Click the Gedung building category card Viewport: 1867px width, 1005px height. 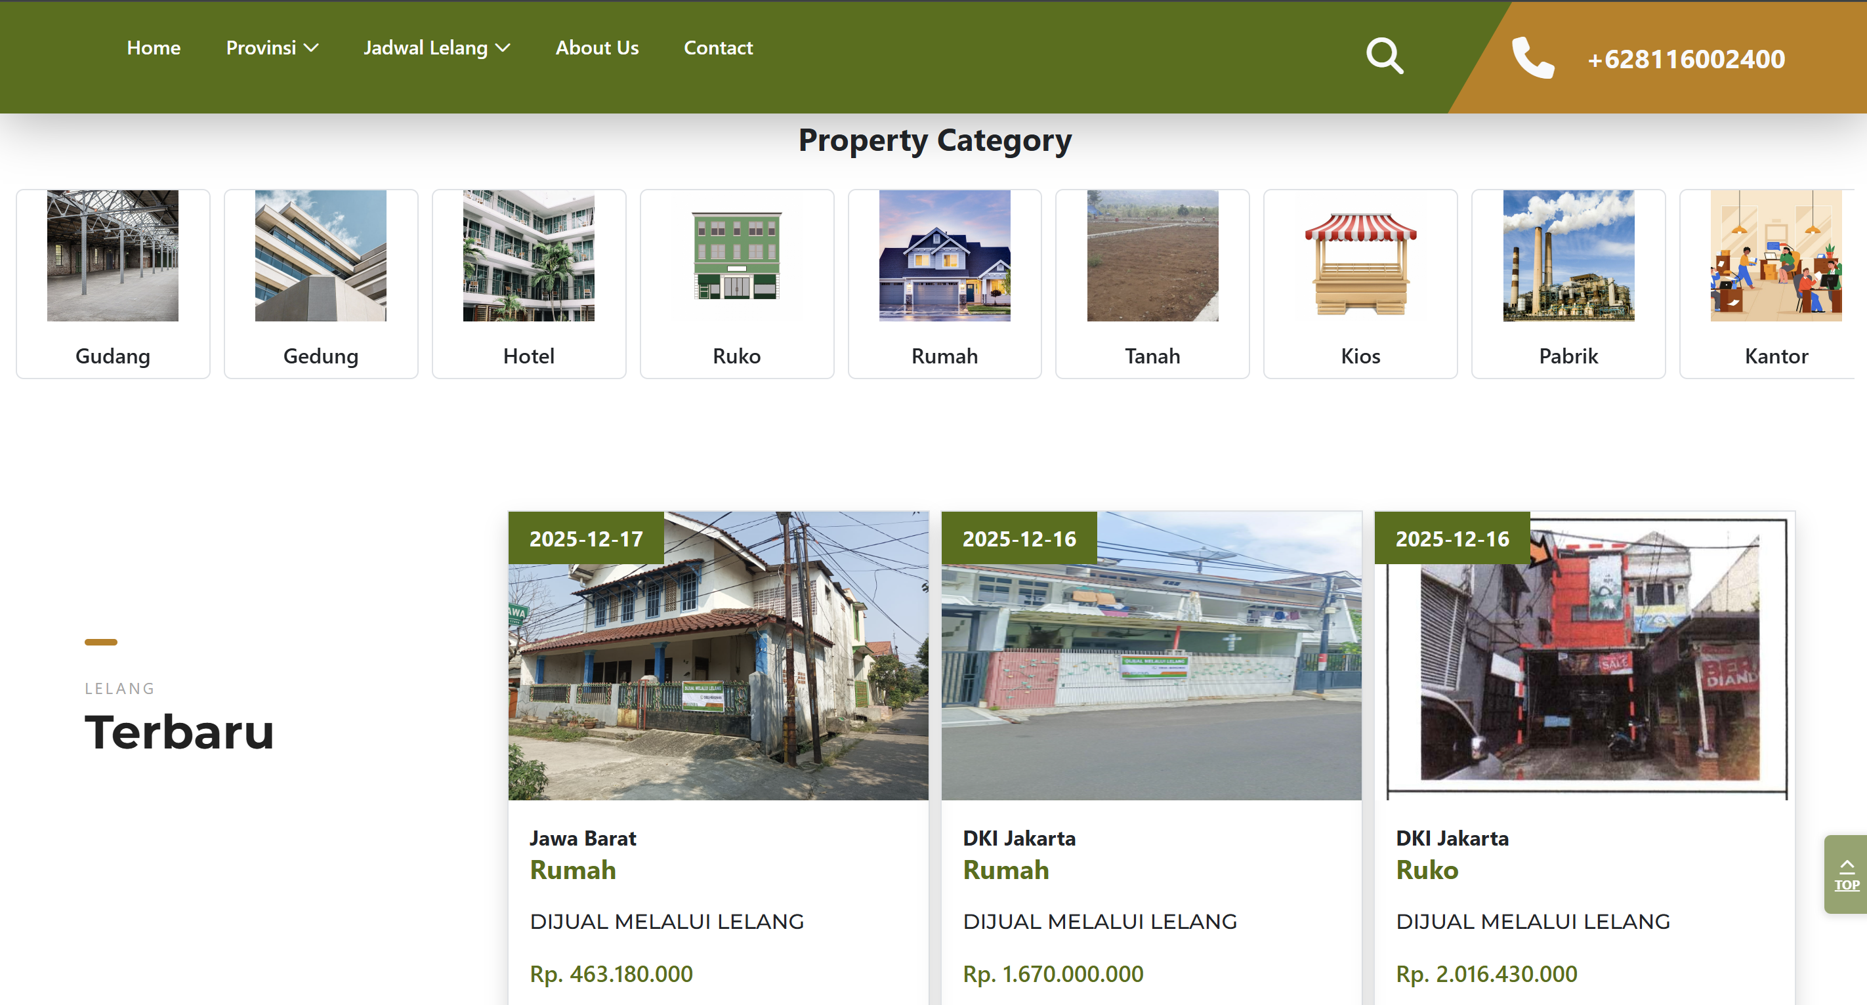pos(320,283)
